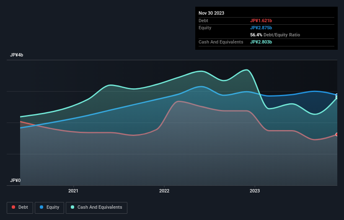Click Cash And Equivalents label in tooltip
344x220 pixels.
pos(221,42)
